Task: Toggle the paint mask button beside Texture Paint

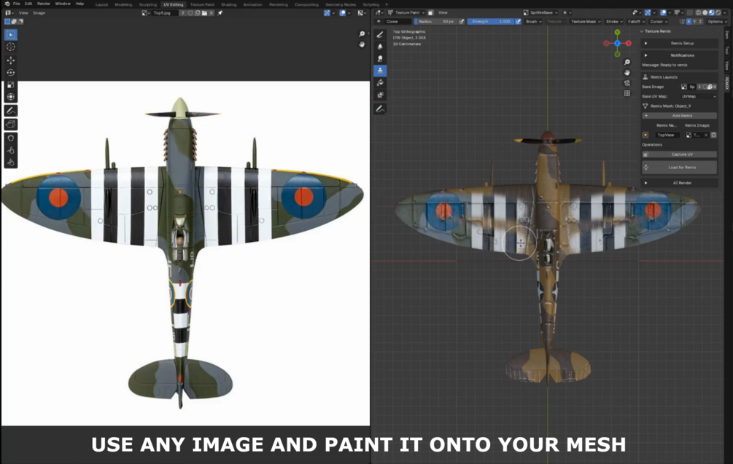Action: pyautogui.click(x=430, y=12)
